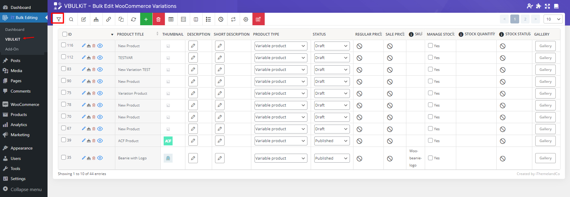
Task: Open the variations hierarchy toolbar icon
Action: [96, 19]
